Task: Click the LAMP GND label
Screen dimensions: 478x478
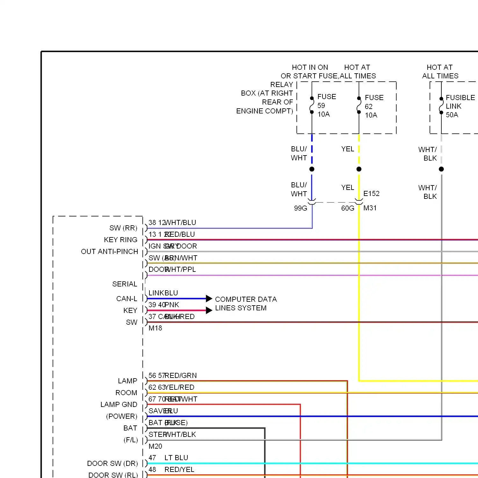Action: (119, 405)
